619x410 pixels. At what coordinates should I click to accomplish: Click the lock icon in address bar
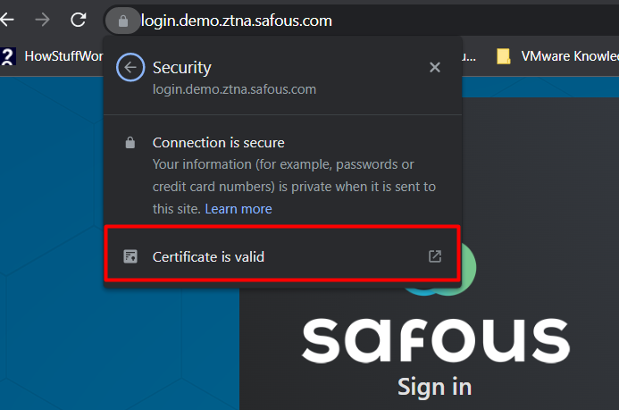122,20
